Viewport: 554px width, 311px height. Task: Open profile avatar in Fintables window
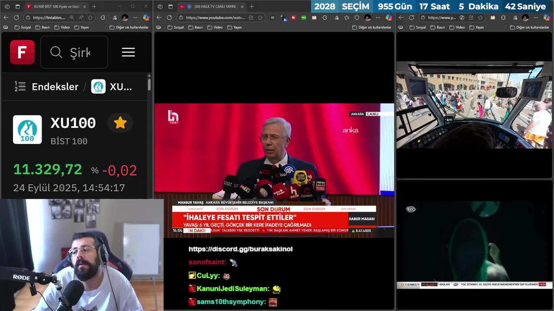pos(125,18)
